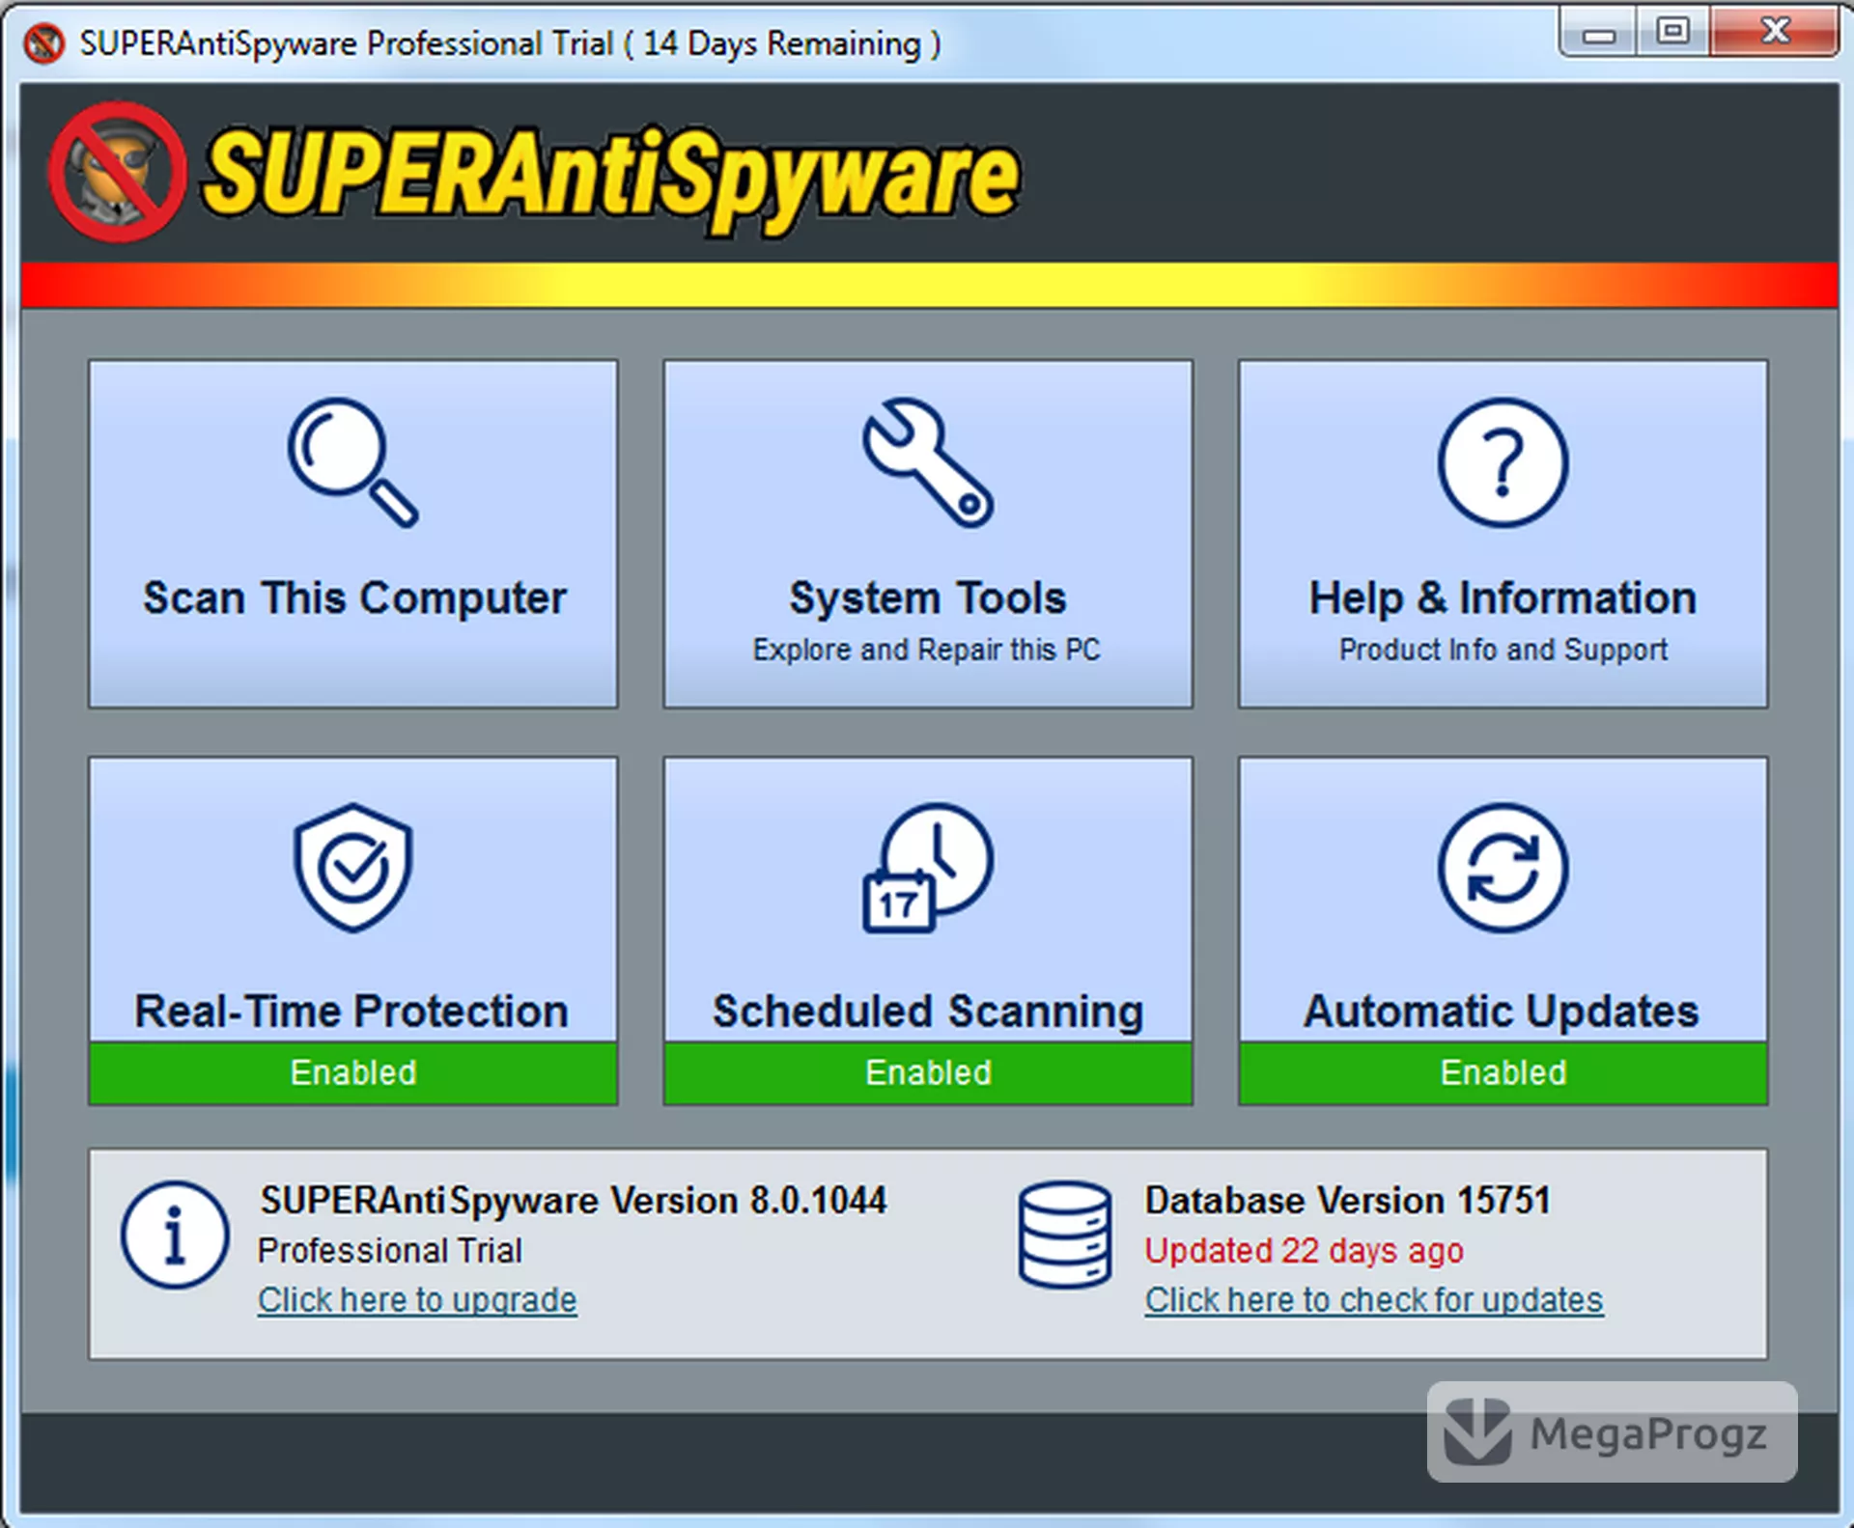Select Scheduled Scanning title text
Image resolution: width=1854 pixels, height=1528 pixels.
click(928, 1011)
